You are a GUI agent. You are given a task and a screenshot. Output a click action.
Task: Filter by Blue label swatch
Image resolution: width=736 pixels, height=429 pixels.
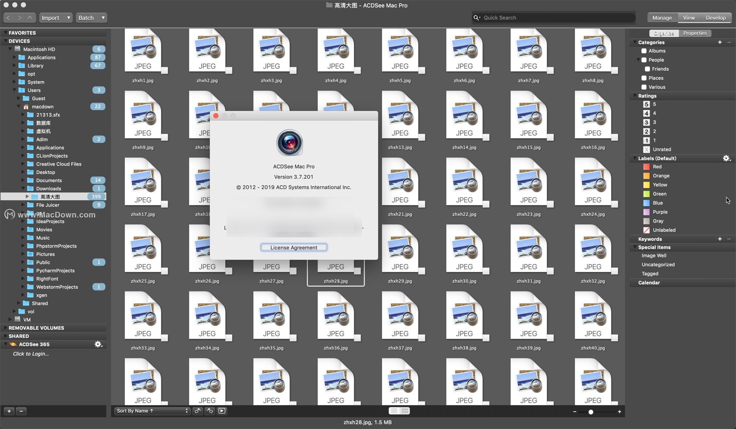(x=646, y=203)
